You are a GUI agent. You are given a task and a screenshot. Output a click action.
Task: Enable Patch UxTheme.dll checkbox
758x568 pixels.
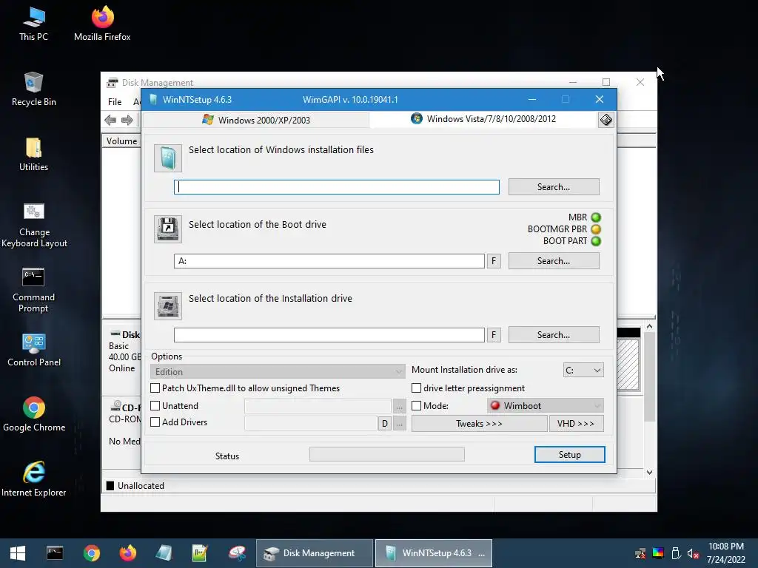[x=155, y=388]
